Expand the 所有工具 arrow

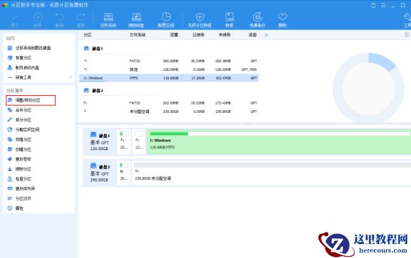(x=70, y=77)
